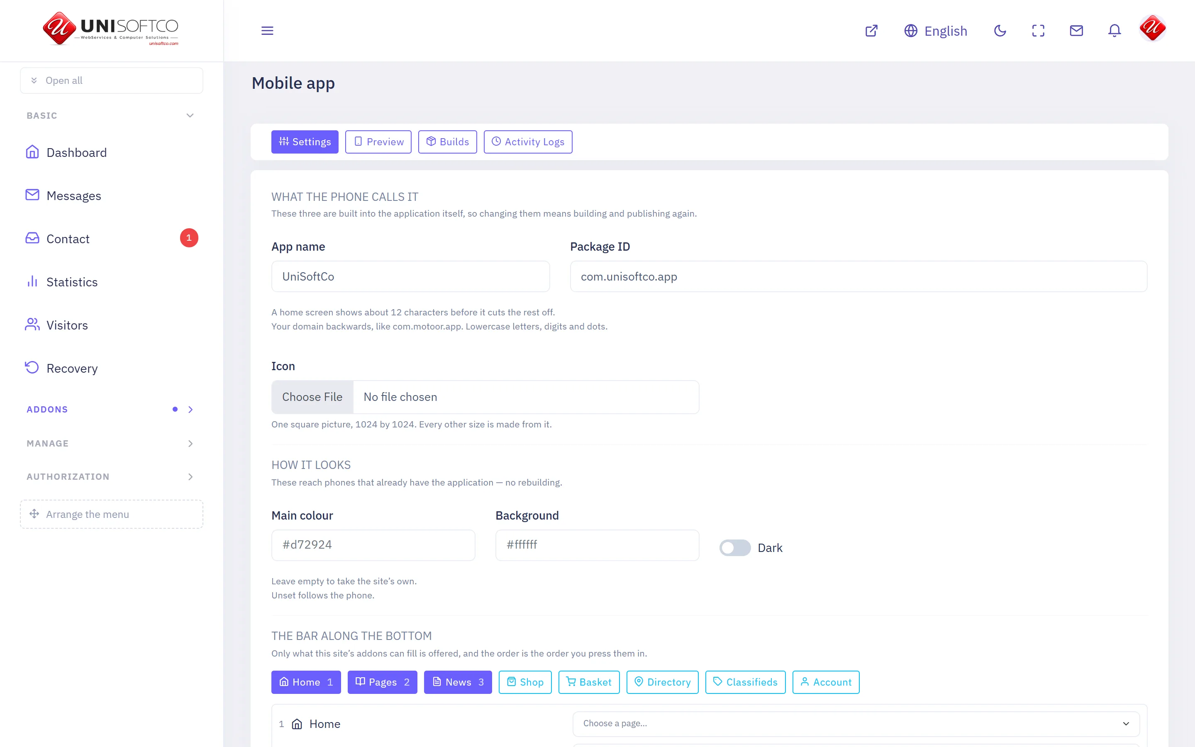Screen dimensions: 1195x747
Task: Click the UniSoftCo logo
Action: coord(111,29)
